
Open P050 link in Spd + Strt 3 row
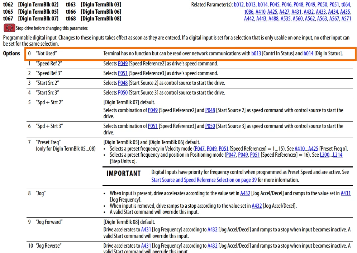(x=210, y=126)
